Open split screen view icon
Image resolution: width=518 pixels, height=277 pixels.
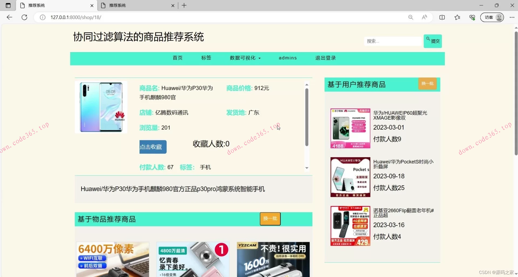[x=442, y=17]
